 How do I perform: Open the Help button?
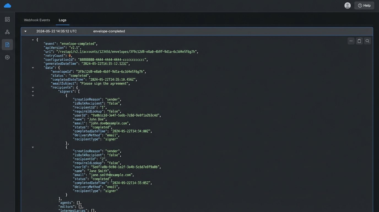[x=364, y=5]
